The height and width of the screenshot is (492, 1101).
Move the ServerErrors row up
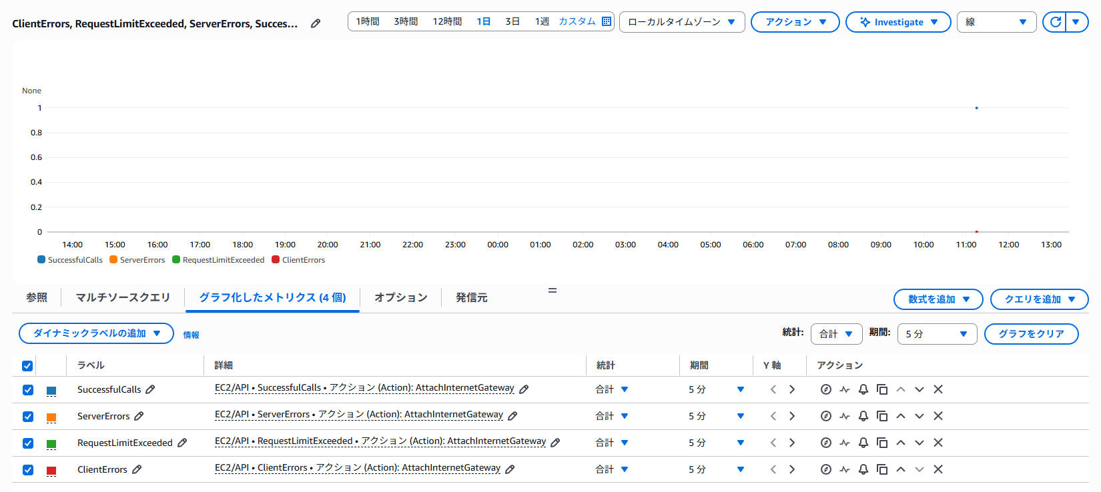[x=901, y=416]
